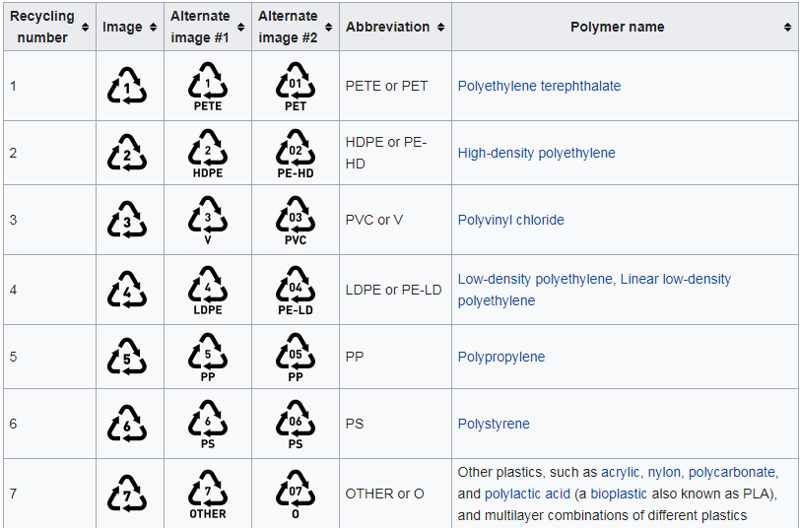Open the 07 O recycling symbol image
Image resolution: width=799 pixels, height=528 pixels.
pyautogui.click(x=296, y=494)
